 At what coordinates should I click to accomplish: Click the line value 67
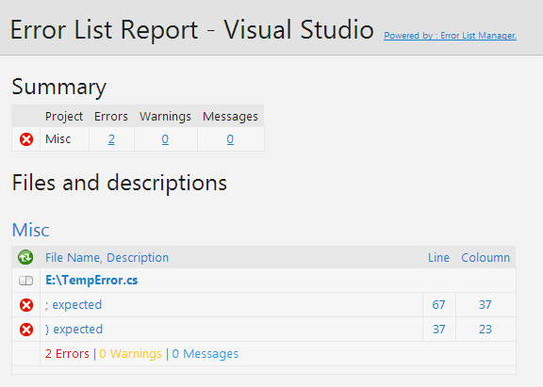(x=438, y=305)
